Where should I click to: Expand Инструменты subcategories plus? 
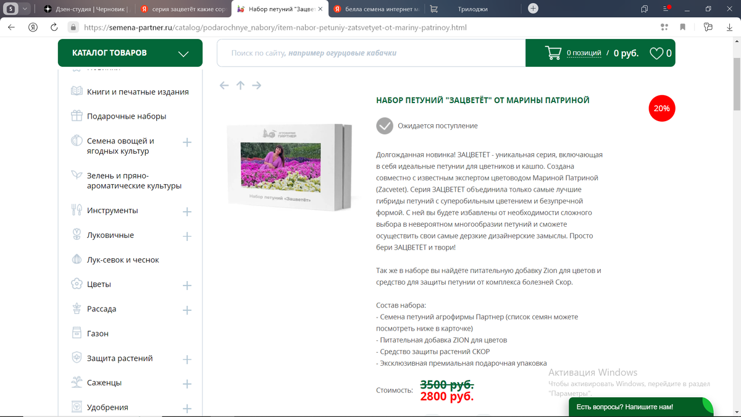pyautogui.click(x=187, y=212)
